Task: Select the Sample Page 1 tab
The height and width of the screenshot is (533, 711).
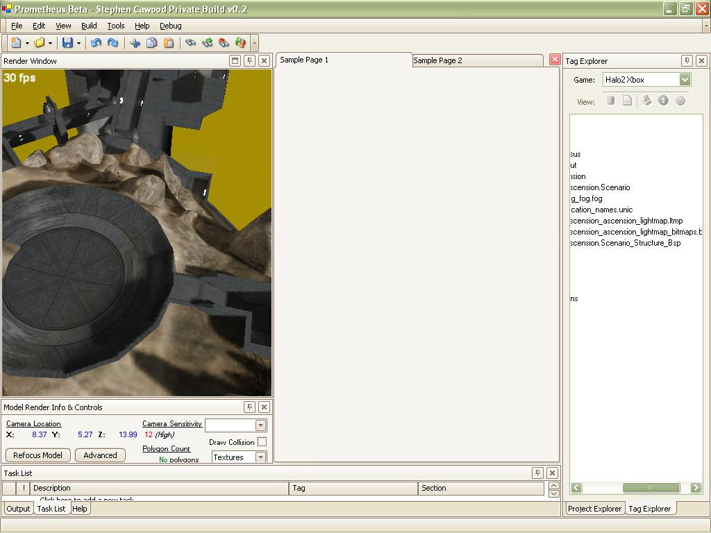Action: (x=343, y=60)
